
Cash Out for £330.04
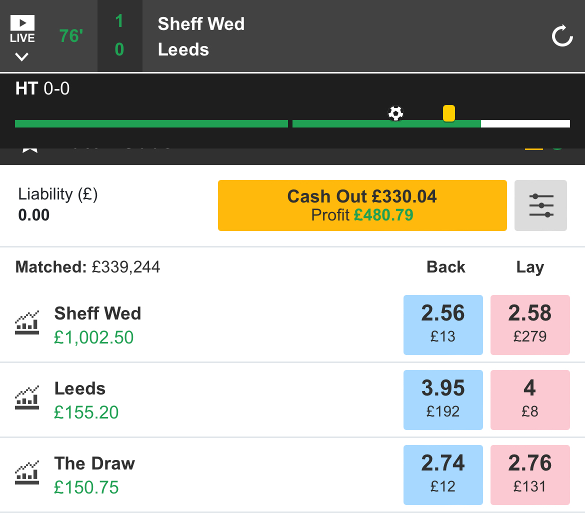[x=362, y=205]
